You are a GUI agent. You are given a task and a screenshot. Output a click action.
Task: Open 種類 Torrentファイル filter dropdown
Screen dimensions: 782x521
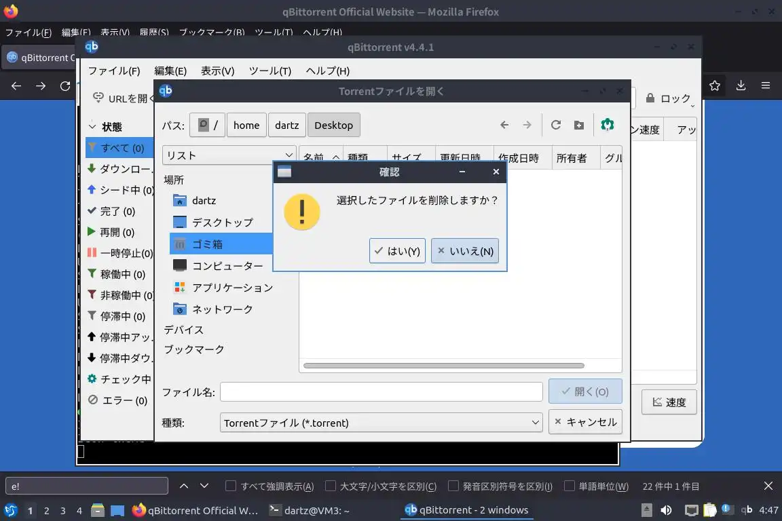click(x=381, y=423)
